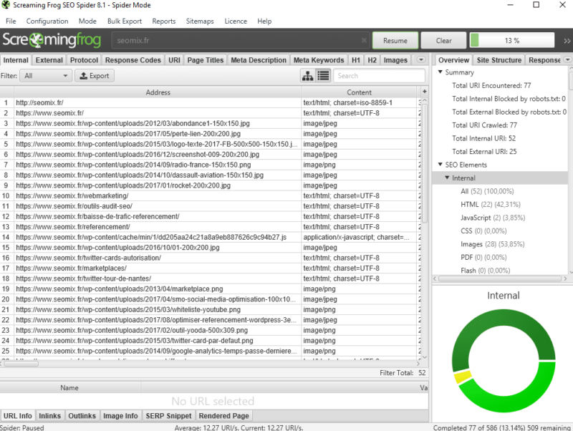Open the Outlinks bottom tab
Image resolution: width=573 pixels, height=431 pixels.
[x=82, y=416]
